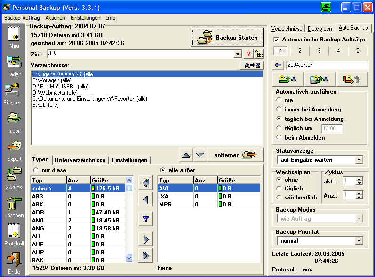Click the entfernen button
Screen dimensions: 375x277
(235, 155)
